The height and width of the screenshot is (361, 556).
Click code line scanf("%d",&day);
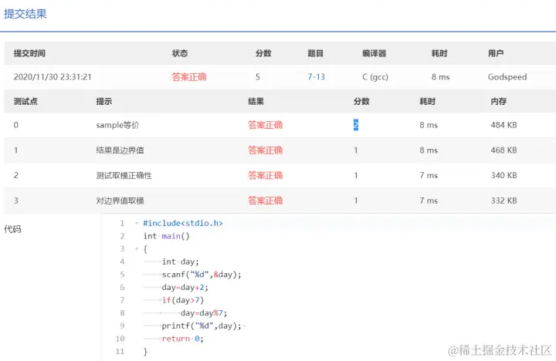tap(202, 275)
